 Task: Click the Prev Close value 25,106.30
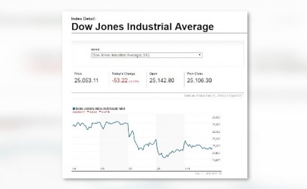199,81
